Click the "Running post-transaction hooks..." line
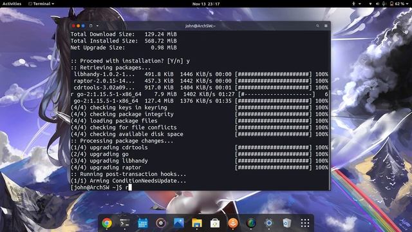The height and width of the screenshot is (232, 412). [x=128, y=174]
